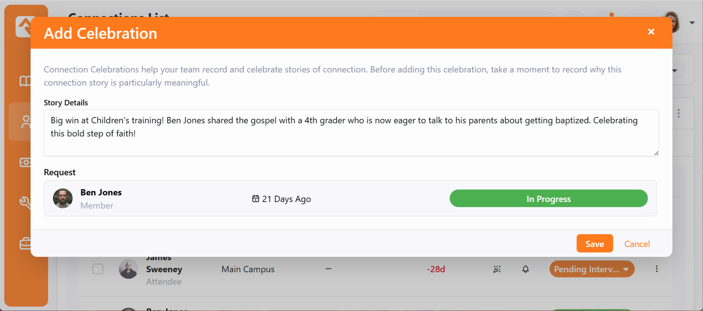Save the celebration
Image resolution: width=703 pixels, height=311 pixels.
tap(595, 244)
